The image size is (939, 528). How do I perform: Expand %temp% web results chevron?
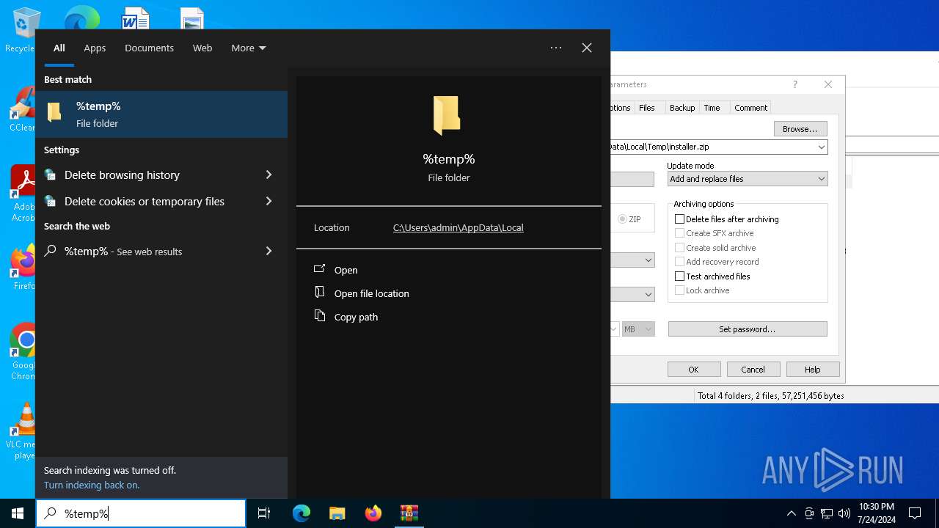click(x=268, y=251)
